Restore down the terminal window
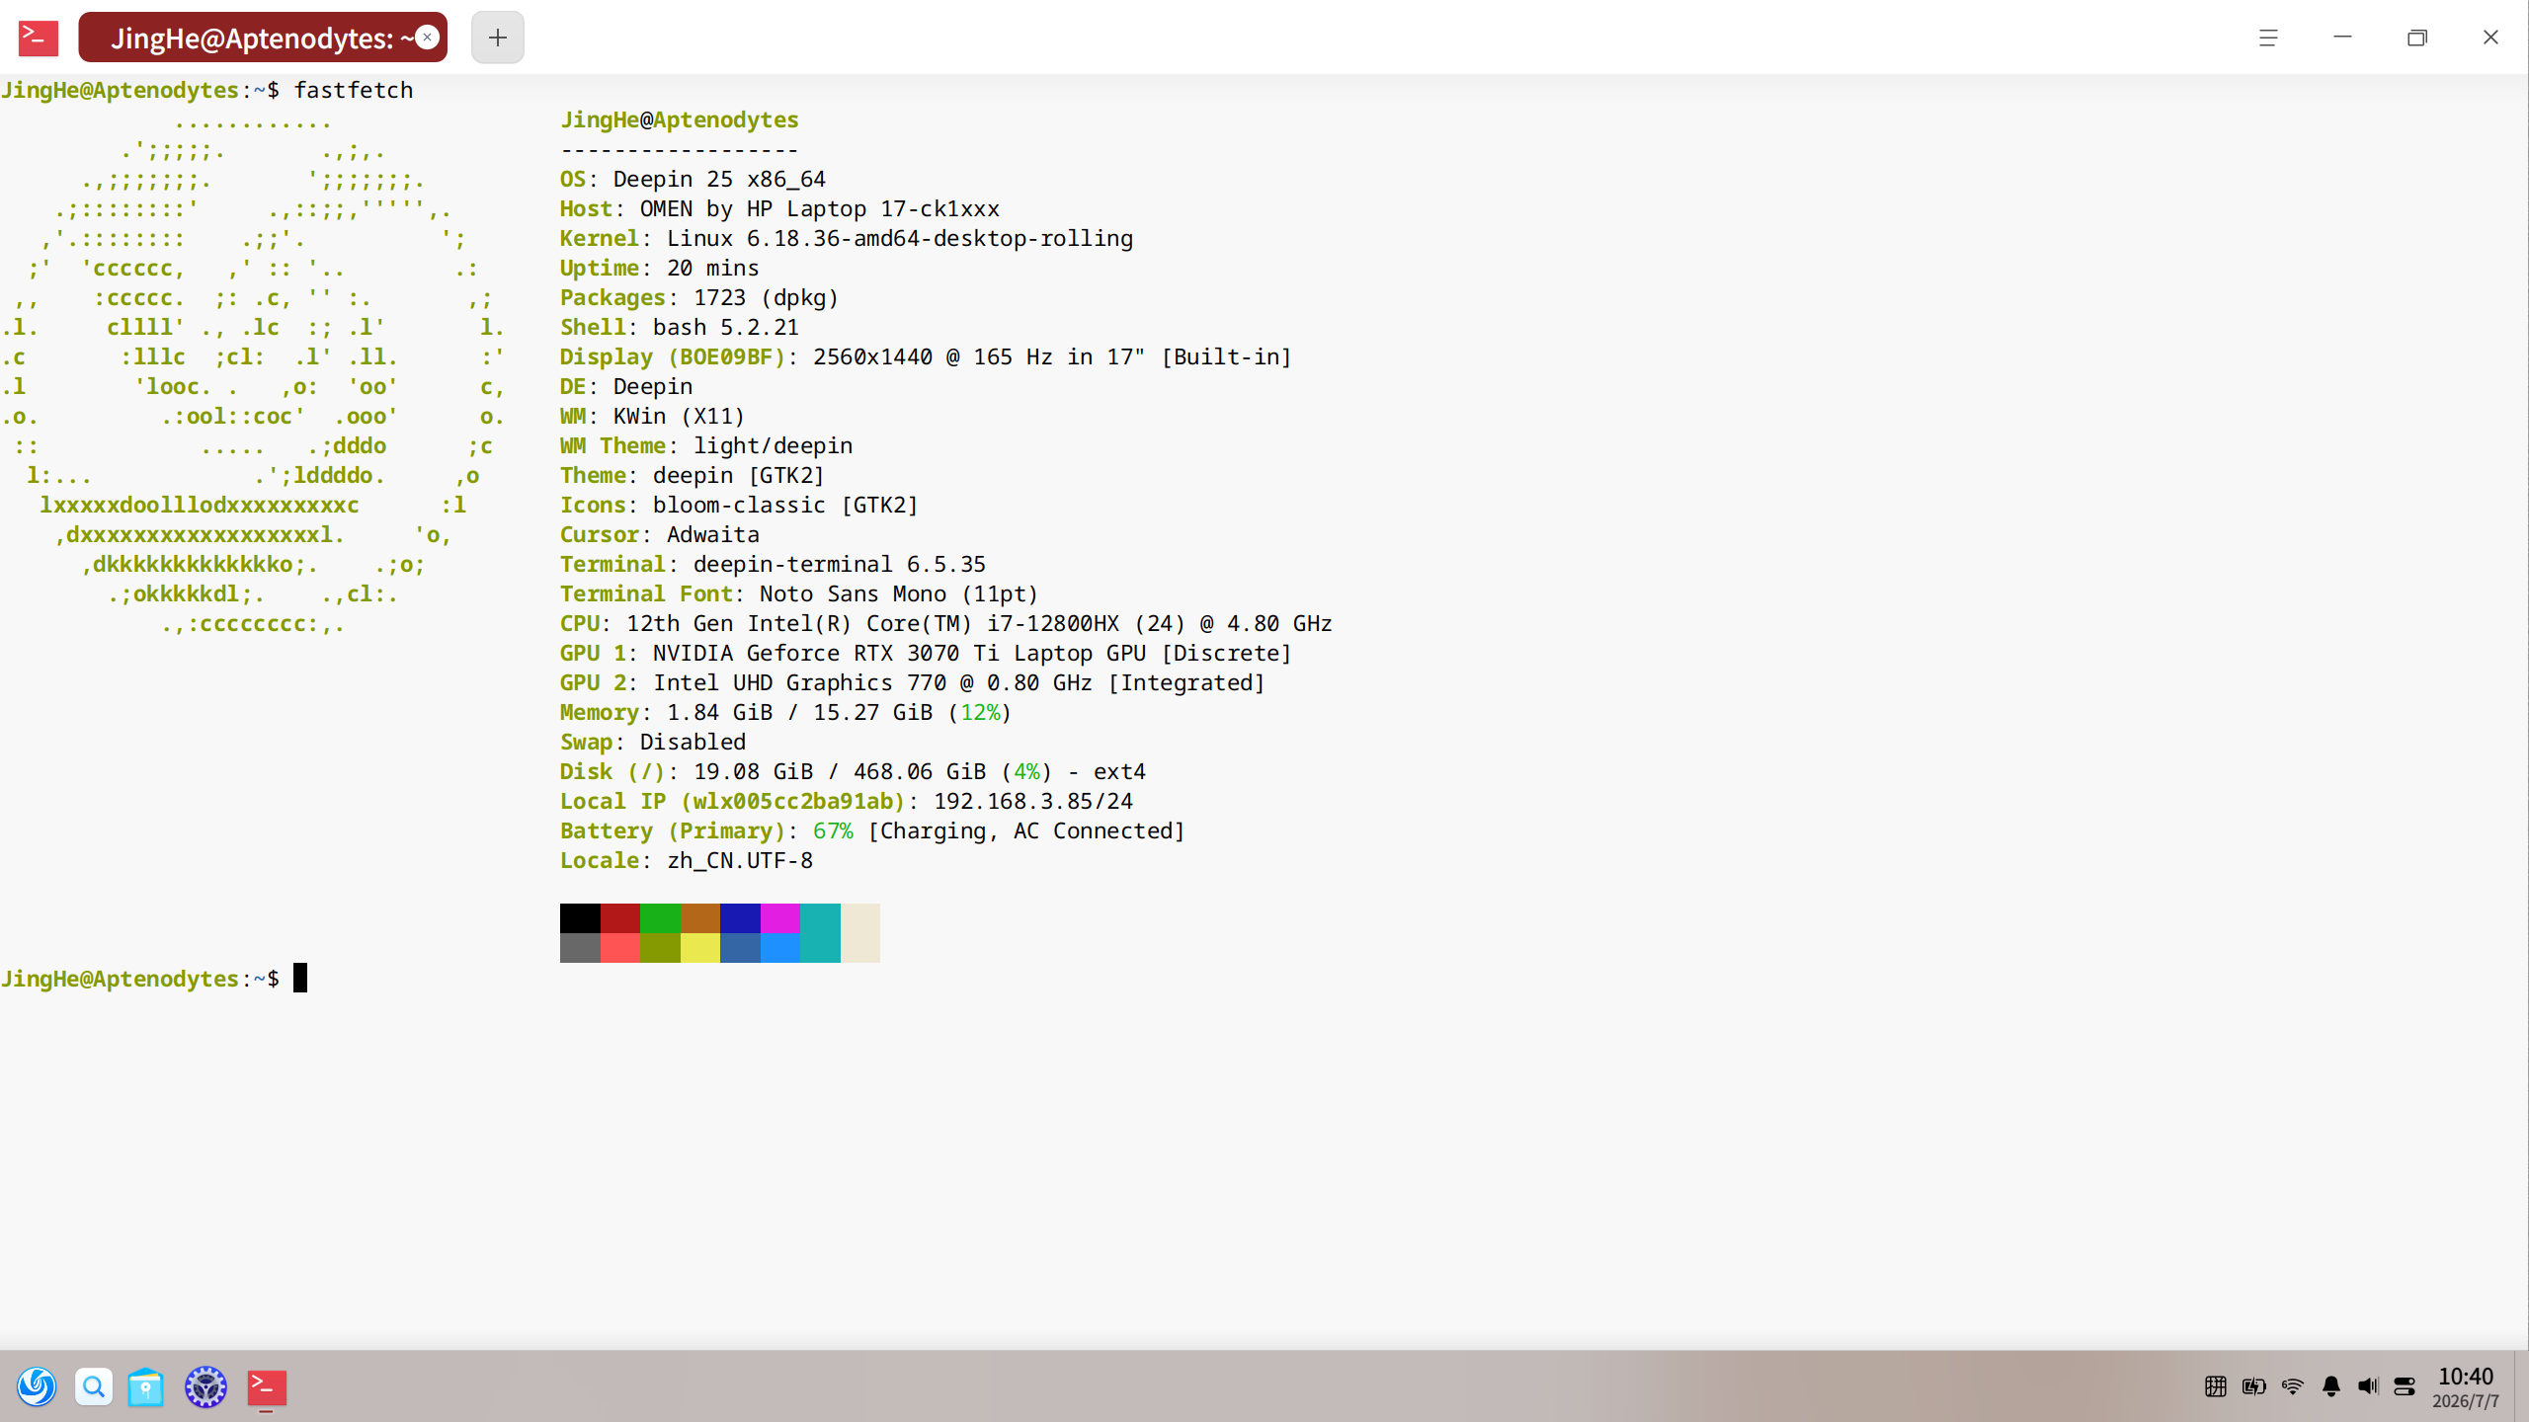2529x1422 pixels. 2417,38
